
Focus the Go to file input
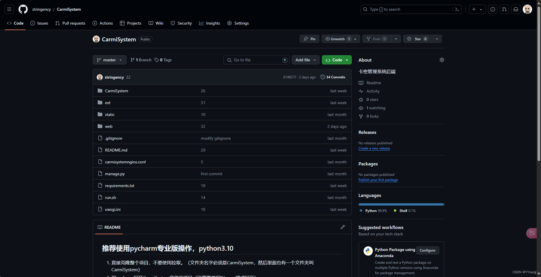(x=256, y=60)
